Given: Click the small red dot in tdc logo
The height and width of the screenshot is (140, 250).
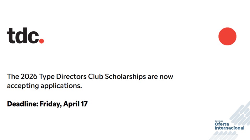Looking at the screenshot, I should pos(41,41).
